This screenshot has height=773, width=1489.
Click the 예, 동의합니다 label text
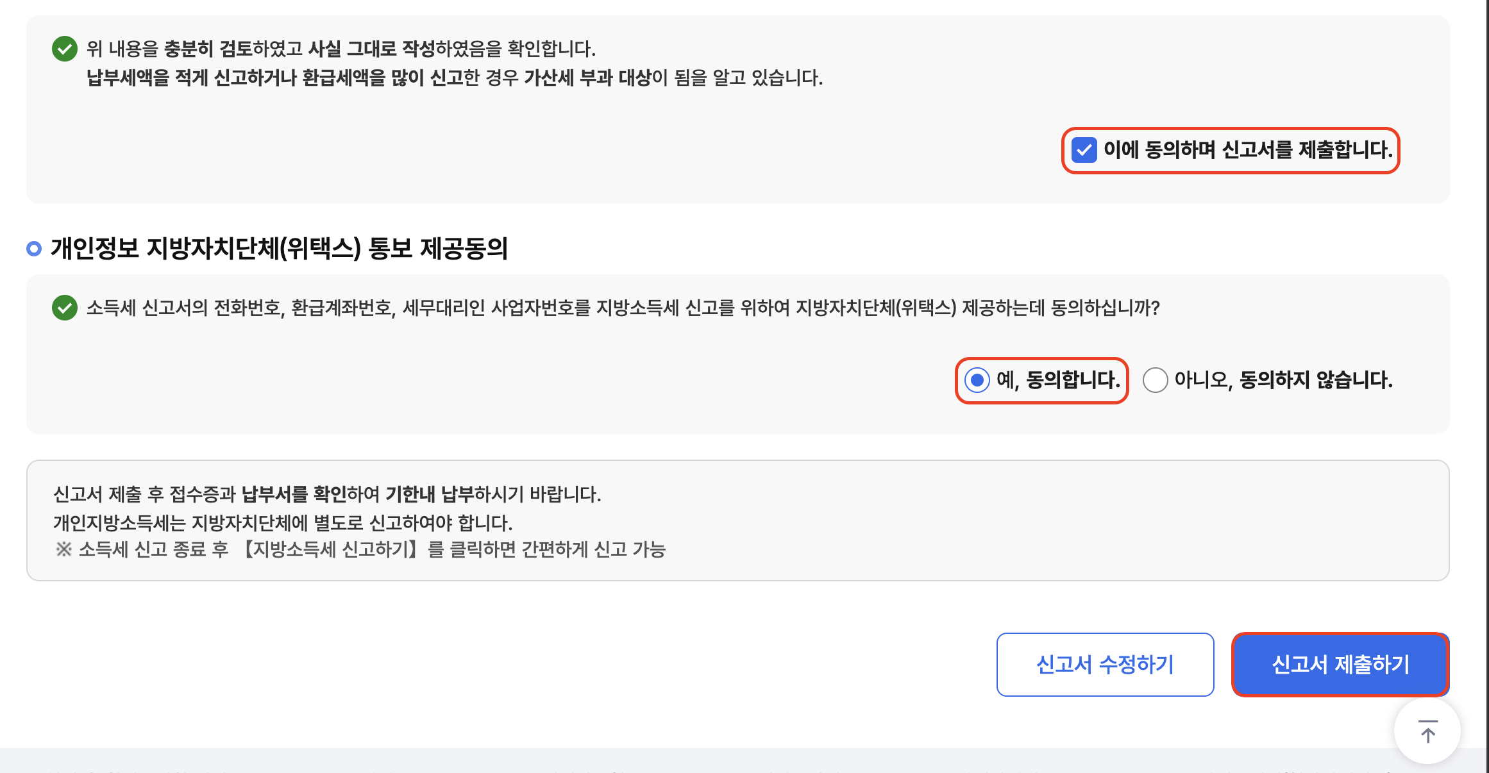point(1058,380)
